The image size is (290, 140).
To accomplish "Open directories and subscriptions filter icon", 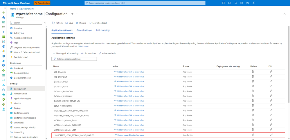I will (230, 3).
